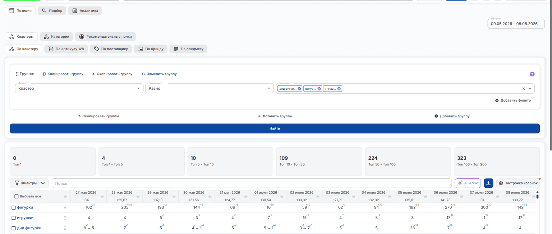Open the three-dot menu for фигурки row
The width and height of the screenshot is (552, 234).
pos(65,207)
